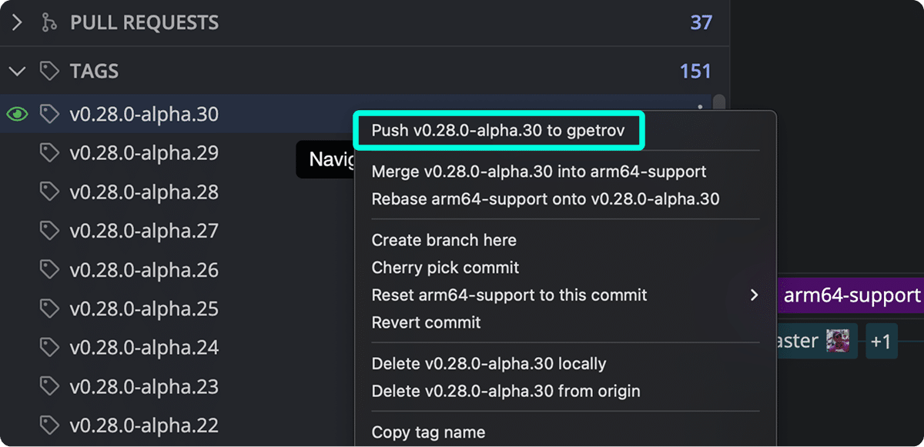Click the tag icon beside the TAGS header
Screen dimensions: 924x447
pos(49,70)
